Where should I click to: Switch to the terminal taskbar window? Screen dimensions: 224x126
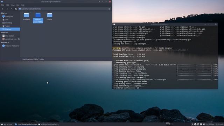48,124
